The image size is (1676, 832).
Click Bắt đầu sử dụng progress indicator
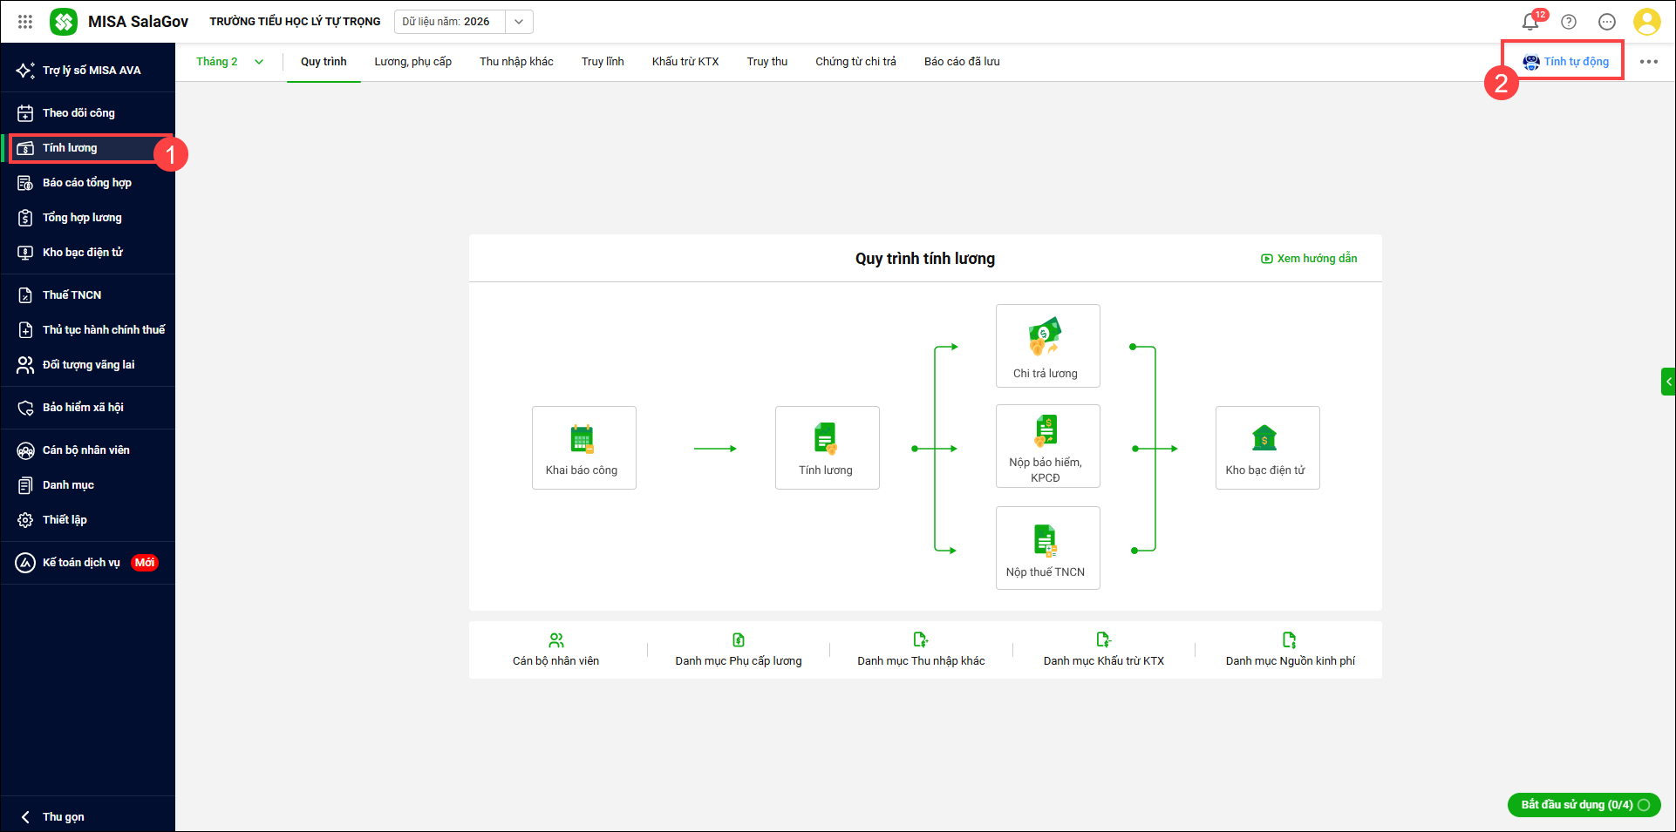pyautogui.click(x=1584, y=805)
